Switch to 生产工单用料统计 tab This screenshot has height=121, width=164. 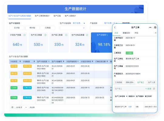coord(42,16)
